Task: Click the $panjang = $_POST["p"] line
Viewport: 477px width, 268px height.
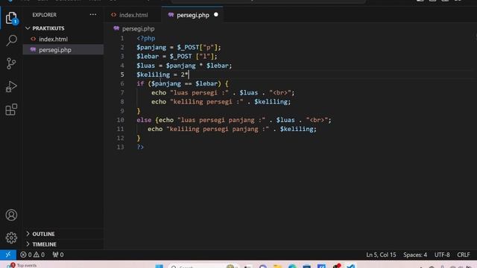Action: 179,48
